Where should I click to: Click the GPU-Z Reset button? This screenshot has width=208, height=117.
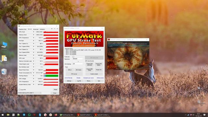(56, 90)
